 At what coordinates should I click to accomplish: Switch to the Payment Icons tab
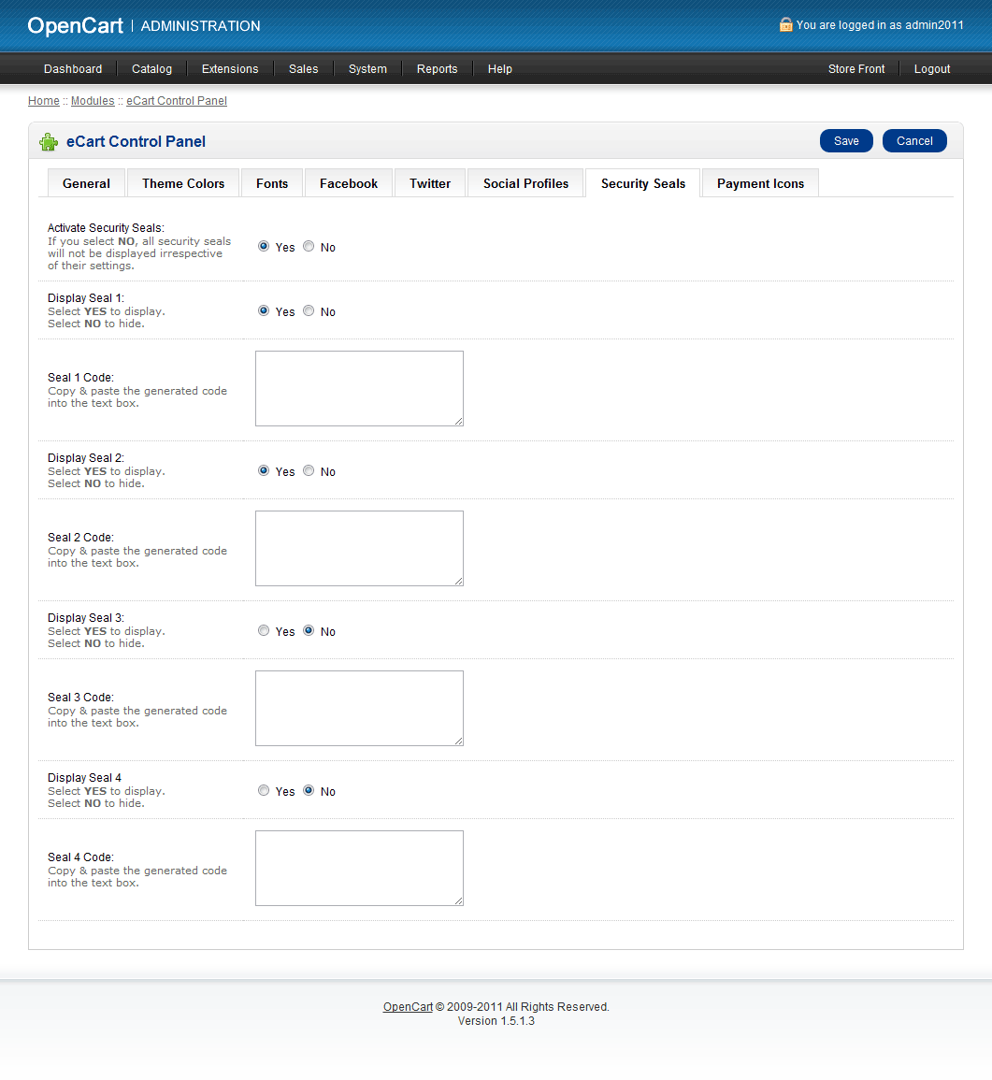(760, 183)
